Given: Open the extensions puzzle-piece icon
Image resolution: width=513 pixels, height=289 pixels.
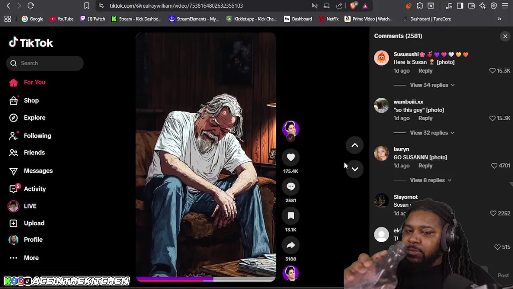Looking at the screenshot, I should point(420,6).
